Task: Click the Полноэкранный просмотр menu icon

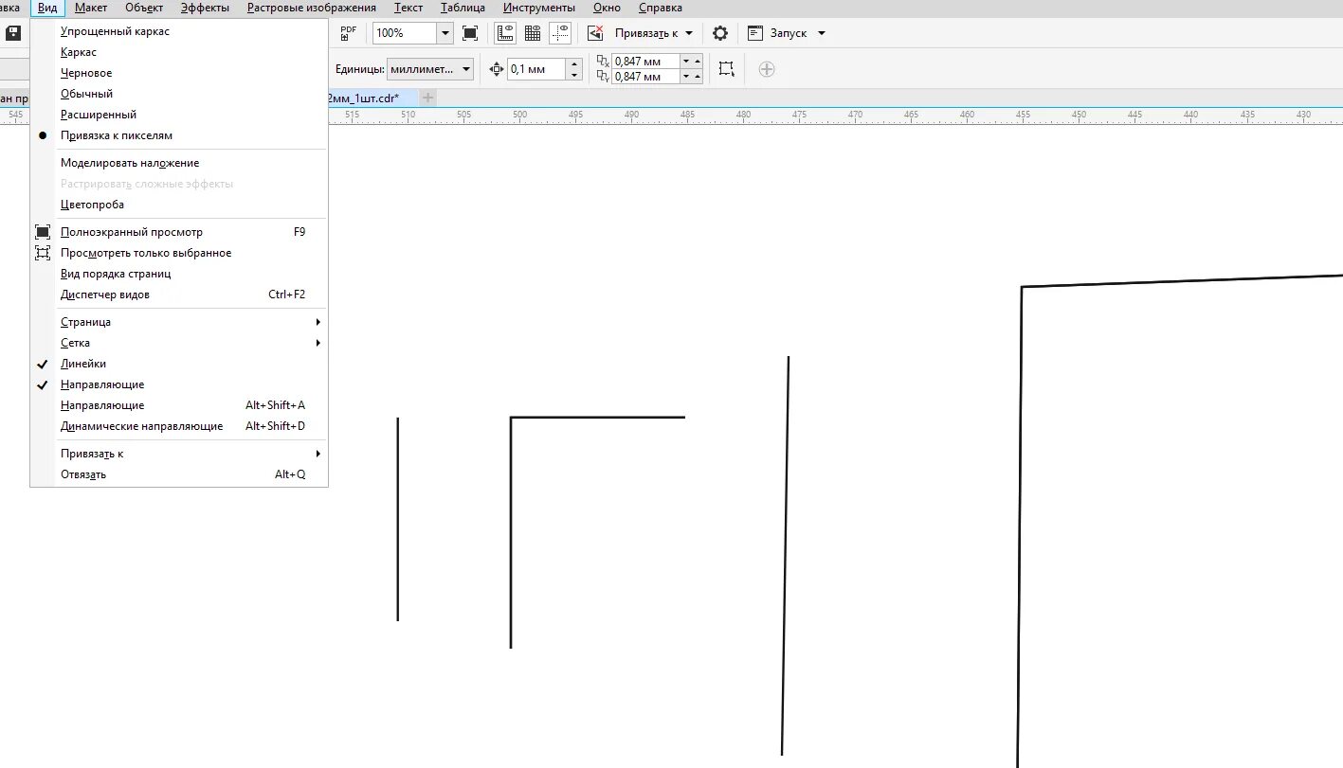Action: 43,232
